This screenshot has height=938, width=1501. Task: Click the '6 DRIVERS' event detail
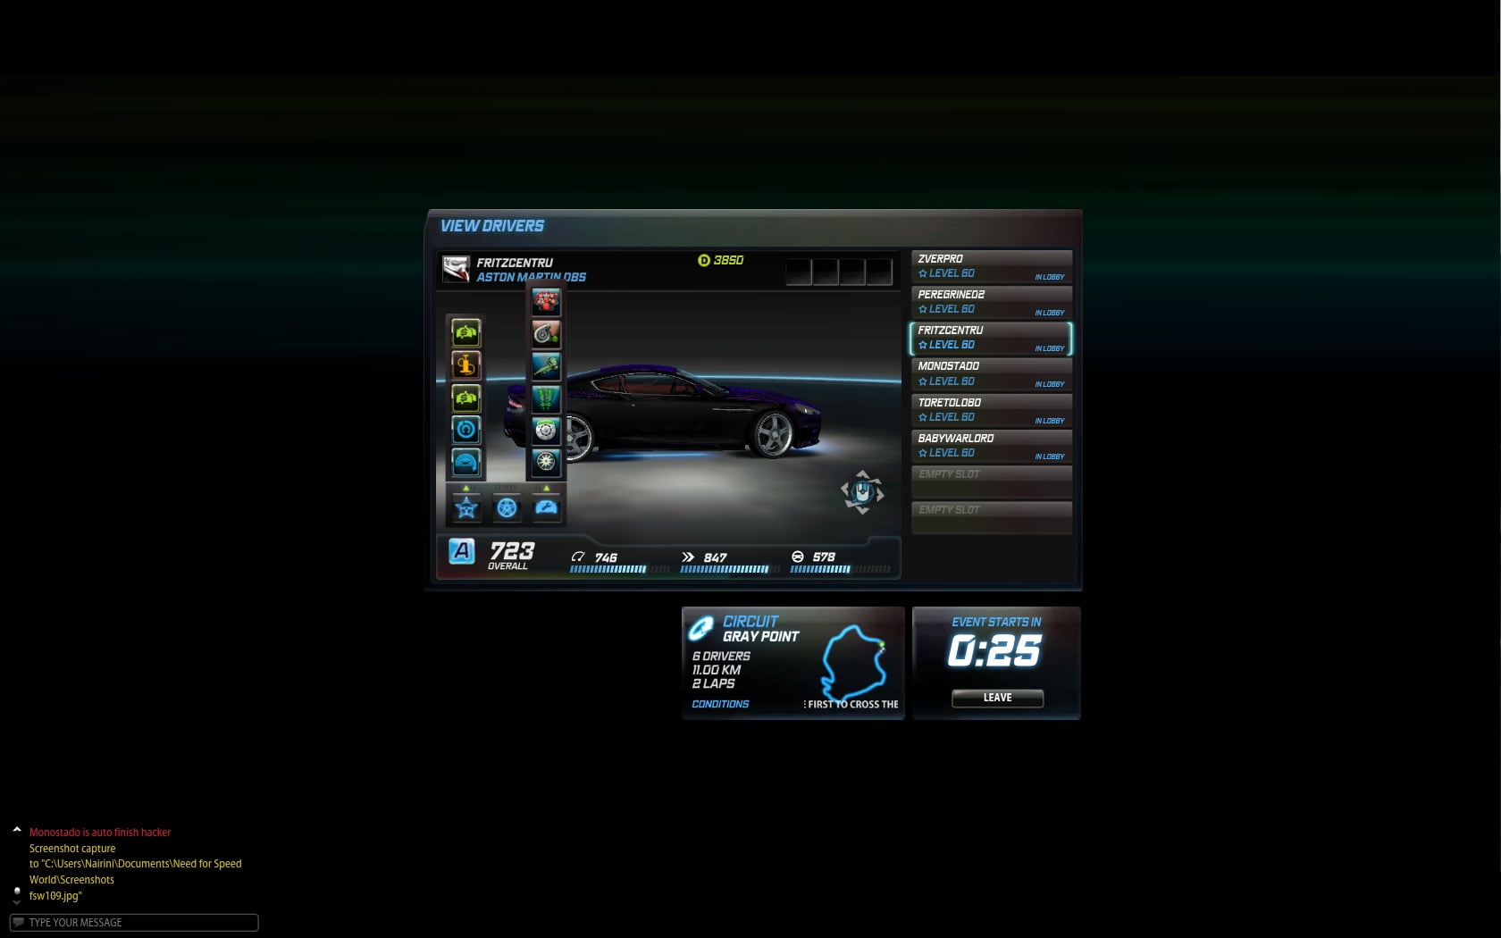(x=721, y=656)
